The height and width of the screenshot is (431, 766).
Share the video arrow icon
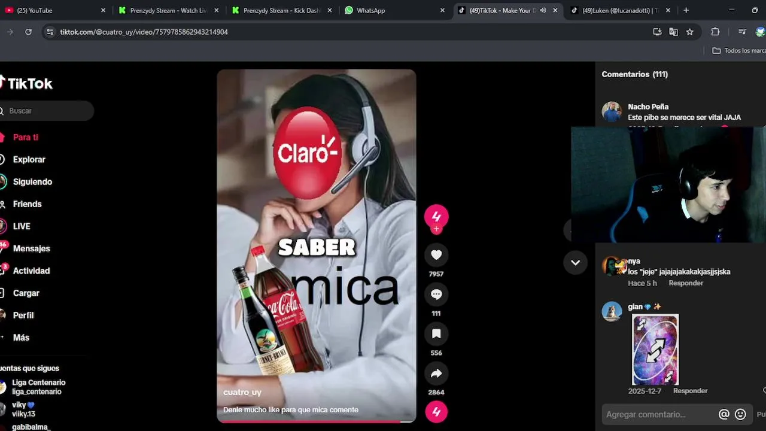pyautogui.click(x=436, y=374)
